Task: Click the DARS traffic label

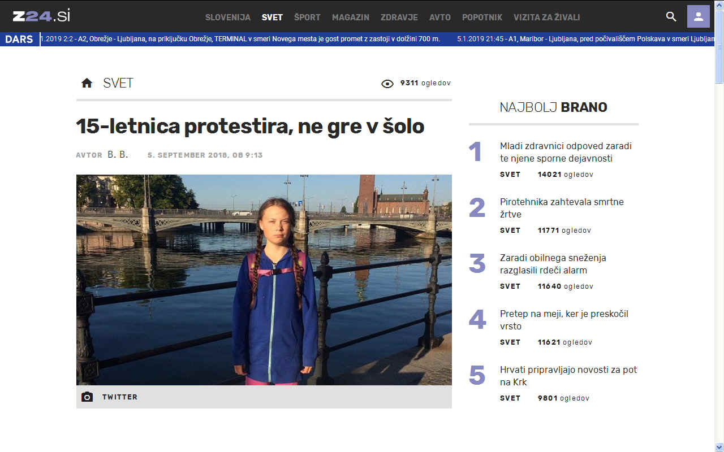Action: [x=19, y=40]
